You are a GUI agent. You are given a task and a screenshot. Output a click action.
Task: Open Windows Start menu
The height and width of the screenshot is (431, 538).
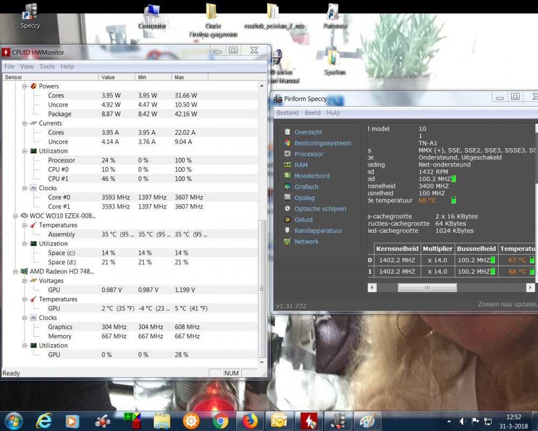tap(13, 420)
